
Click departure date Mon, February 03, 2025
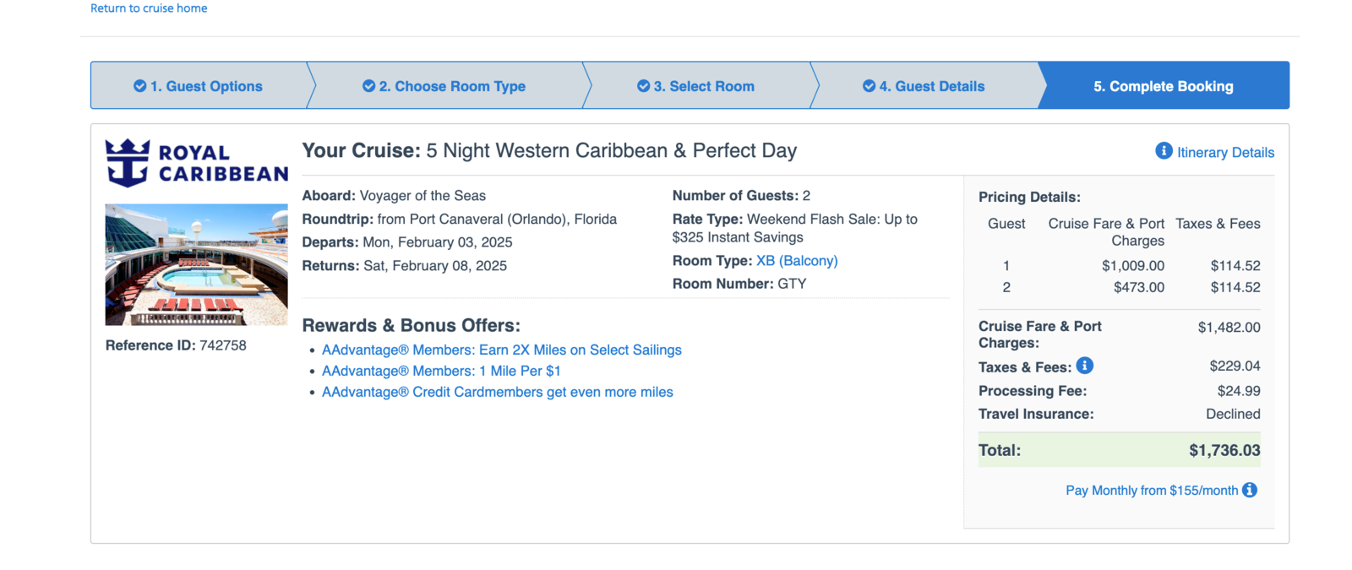438,242
